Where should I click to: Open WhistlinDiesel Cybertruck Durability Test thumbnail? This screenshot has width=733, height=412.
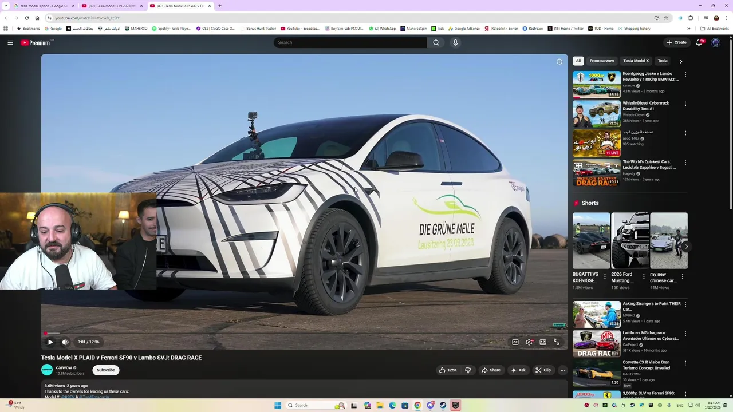(596, 113)
